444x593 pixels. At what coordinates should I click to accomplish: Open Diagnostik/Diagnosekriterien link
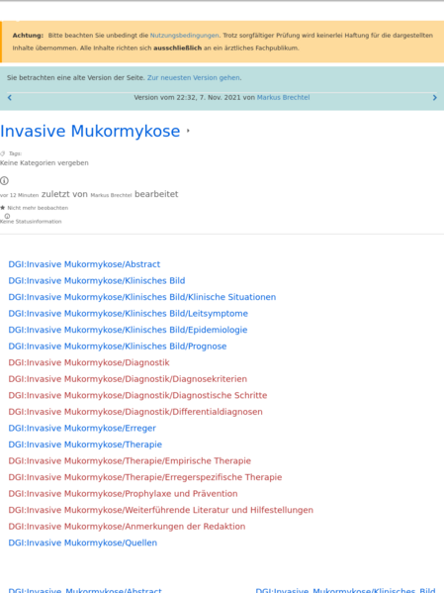(128, 379)
